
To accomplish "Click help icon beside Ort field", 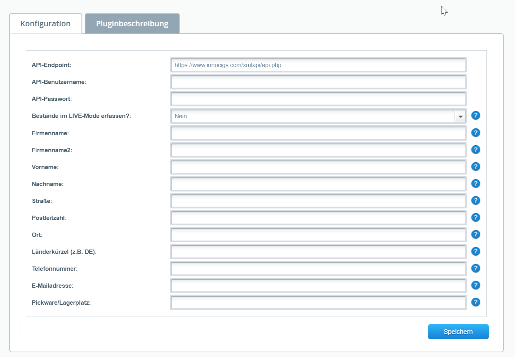I will click(476, 234).
